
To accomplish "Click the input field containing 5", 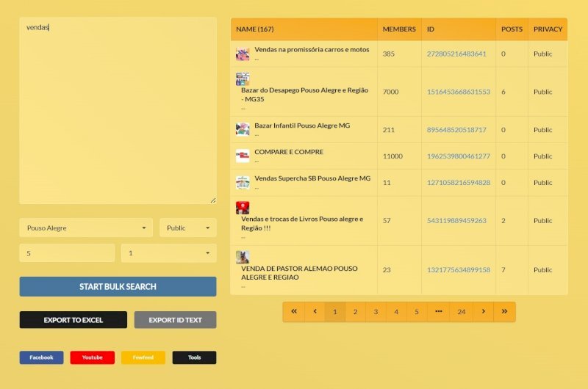I will (x=67, y=253).
